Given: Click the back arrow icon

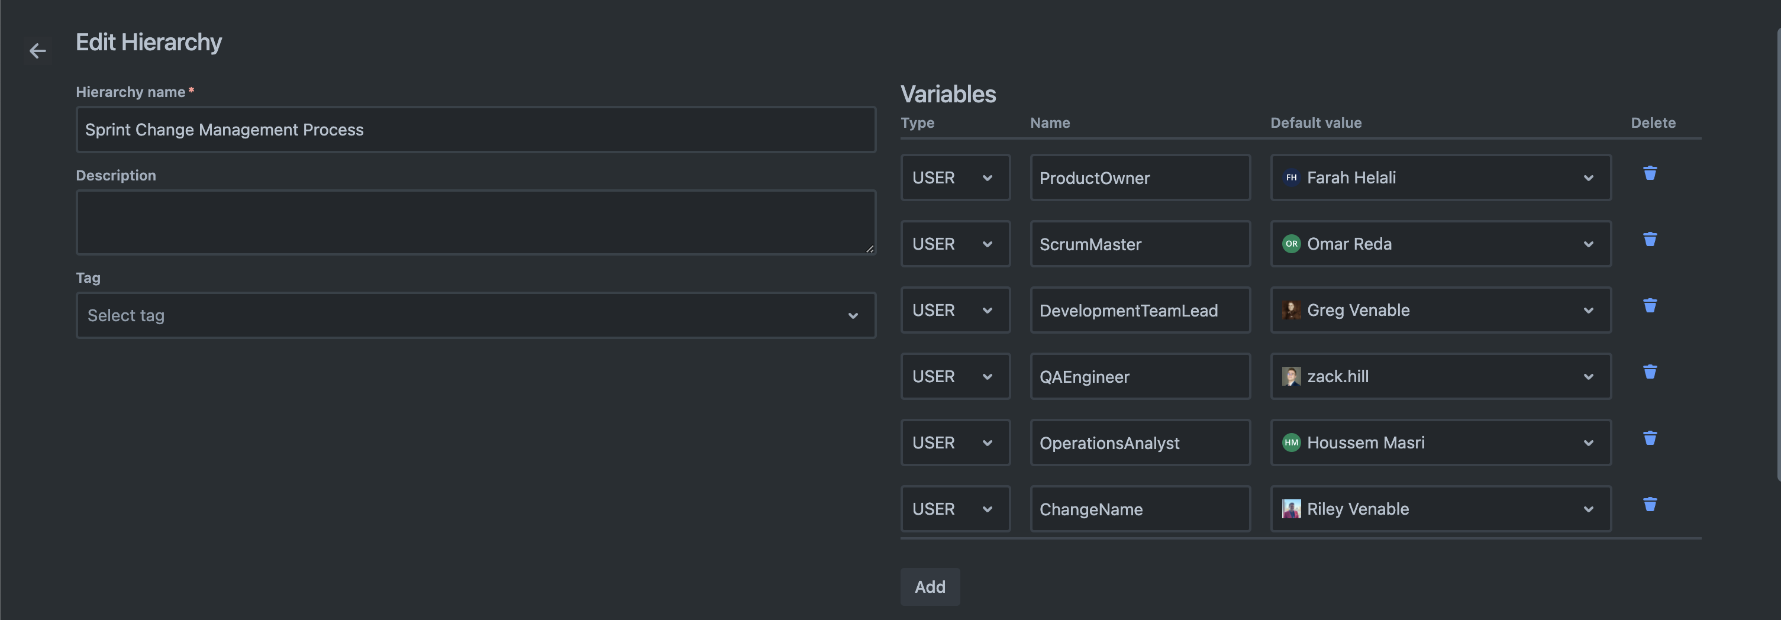Looking at the screenshot, I should (x=37, y=50).
